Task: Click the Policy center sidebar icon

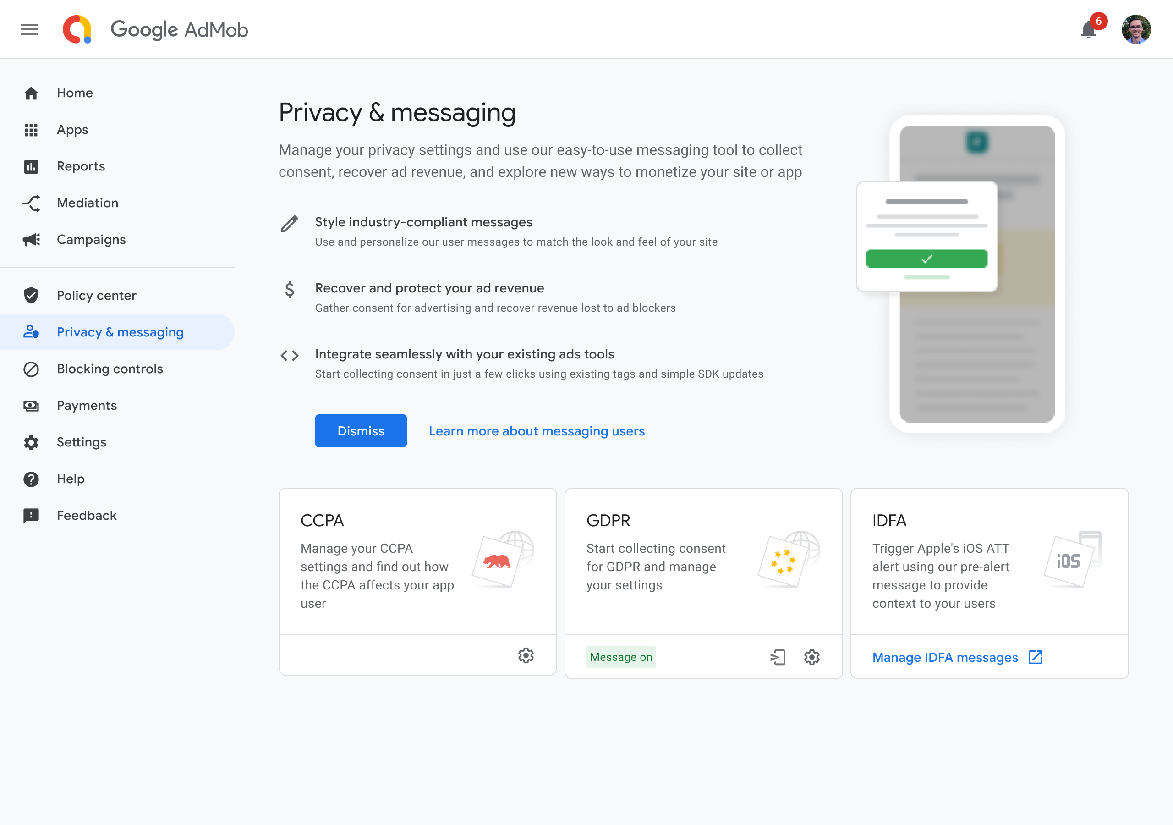Action: (x=31, y=295)
